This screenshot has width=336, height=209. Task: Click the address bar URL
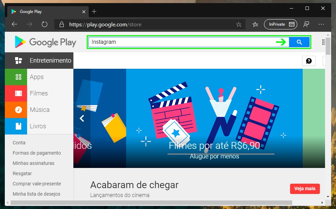tap(105, 25)
